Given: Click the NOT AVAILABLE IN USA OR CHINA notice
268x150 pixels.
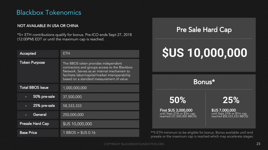Looking at the screenshot, I should [48, 26].
